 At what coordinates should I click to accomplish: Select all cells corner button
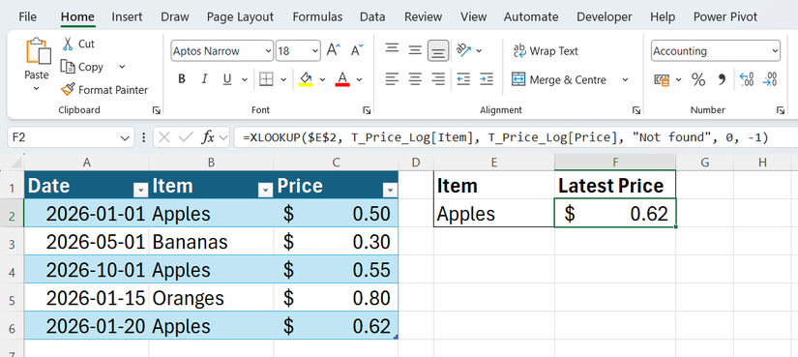coord(12,163)
